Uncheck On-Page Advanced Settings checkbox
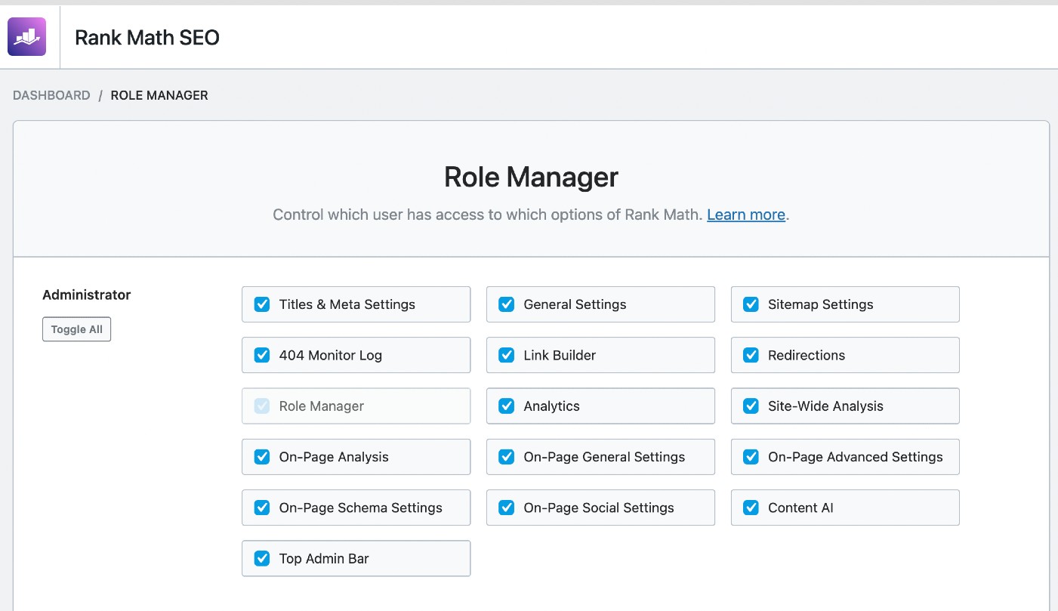Image resolution: width=1058 pixels, height=611 pixels. (x=751, y=457)
